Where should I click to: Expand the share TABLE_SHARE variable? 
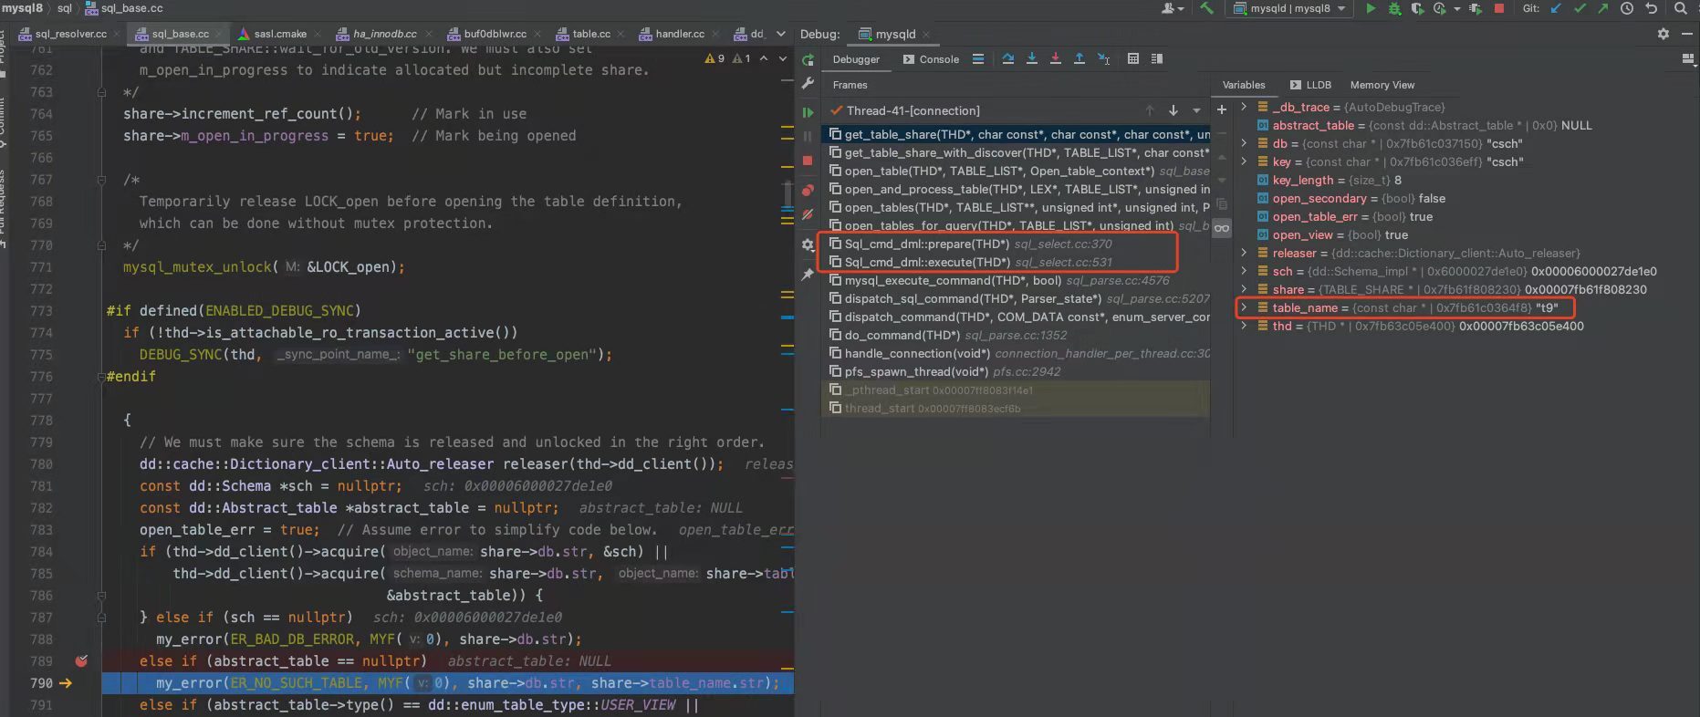pos(1243,289)
